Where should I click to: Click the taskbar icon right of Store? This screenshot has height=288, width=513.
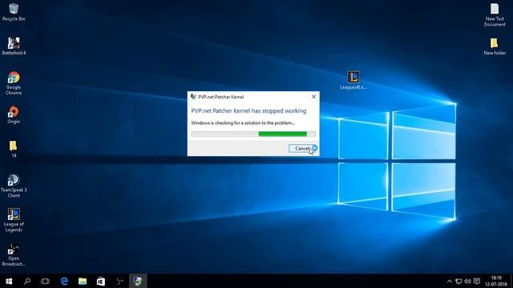click(x=119, y=281)
